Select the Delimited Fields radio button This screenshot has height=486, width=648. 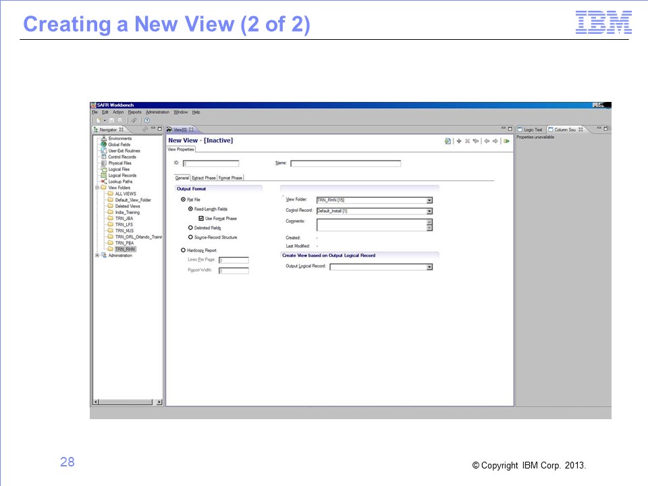(x=190, y=227)
